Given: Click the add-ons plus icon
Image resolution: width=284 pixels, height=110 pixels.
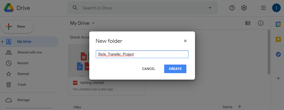Looking at the screenshot, I should [278, 78].
